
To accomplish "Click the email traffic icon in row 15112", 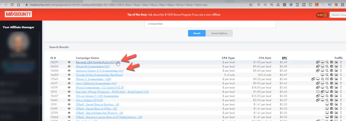I will point(318,92).
